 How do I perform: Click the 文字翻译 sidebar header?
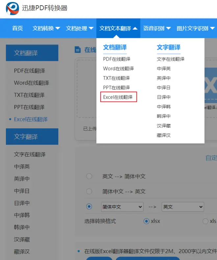(32, 137)
